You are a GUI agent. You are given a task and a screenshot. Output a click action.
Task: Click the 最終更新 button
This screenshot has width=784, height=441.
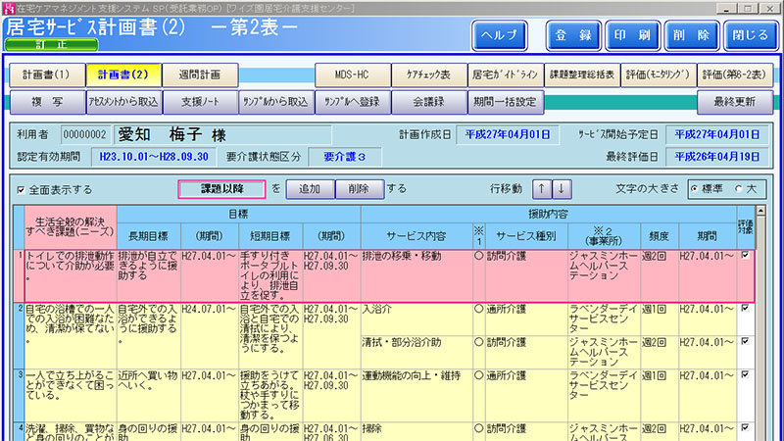[735, 102]
